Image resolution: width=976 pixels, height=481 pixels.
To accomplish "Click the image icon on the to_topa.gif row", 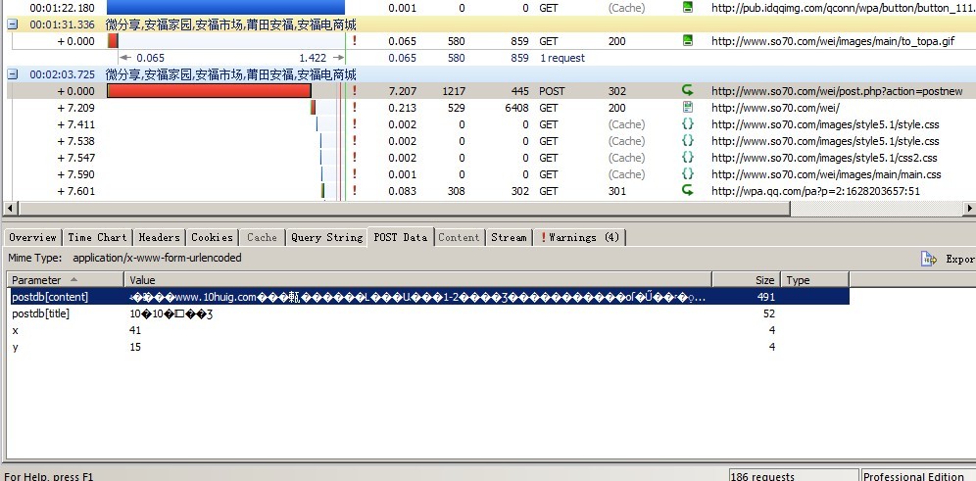I will 688,41.
